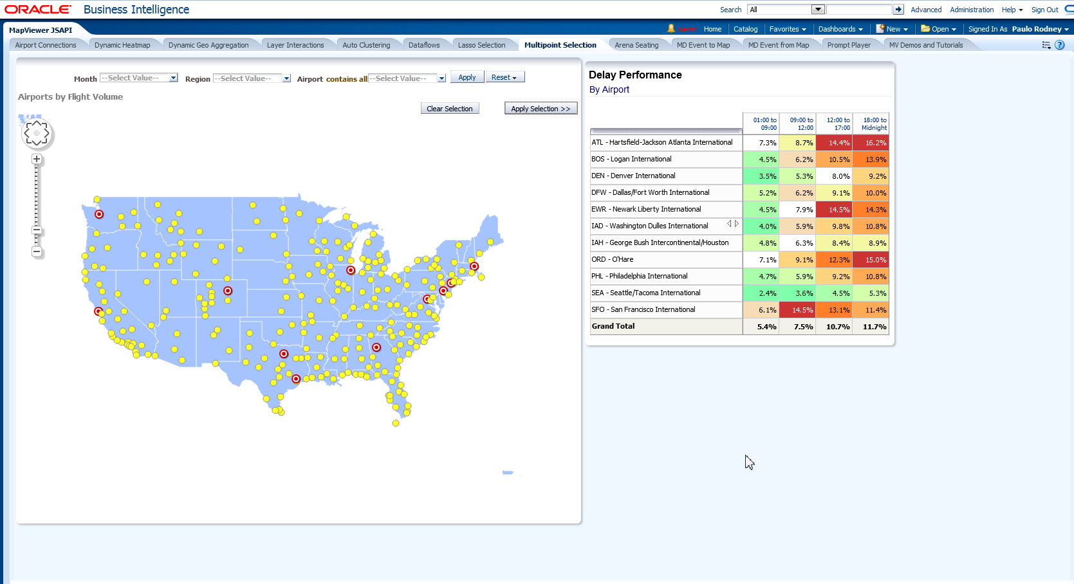This screenshot has height=584, width=1074.
Task: Click the map pan left arrow
Action: tap(26, 133)
